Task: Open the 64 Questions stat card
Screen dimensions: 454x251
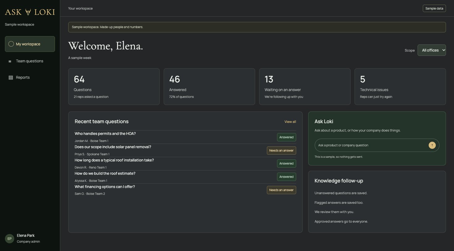Action: [114, 86]
